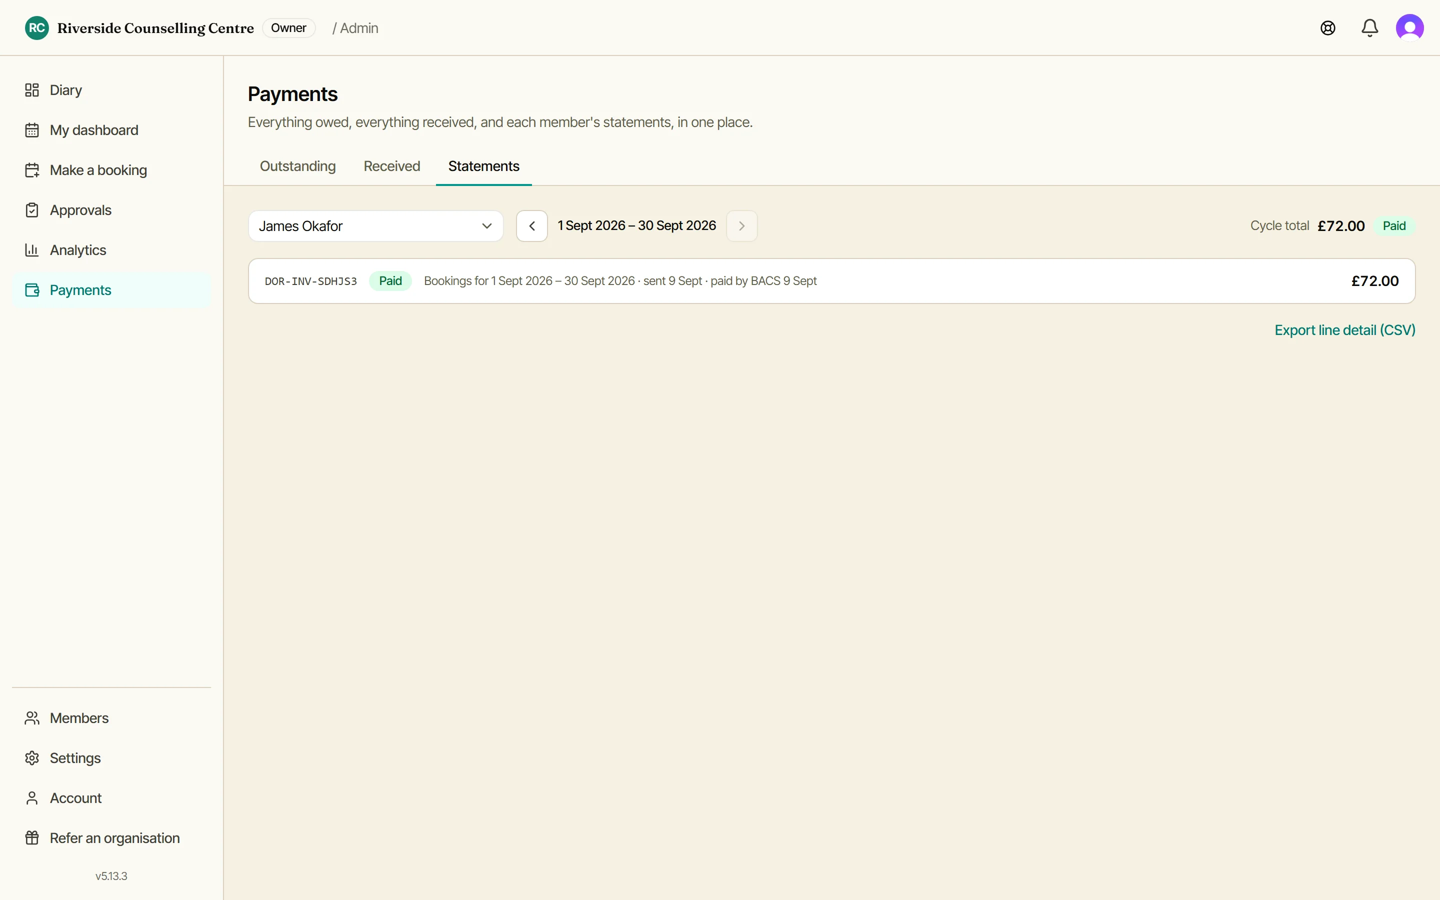Open the James Okafor member dropdown
The width and height of the screenshot is (1440, 900).
pyautogui.click(x=375, y=226)
